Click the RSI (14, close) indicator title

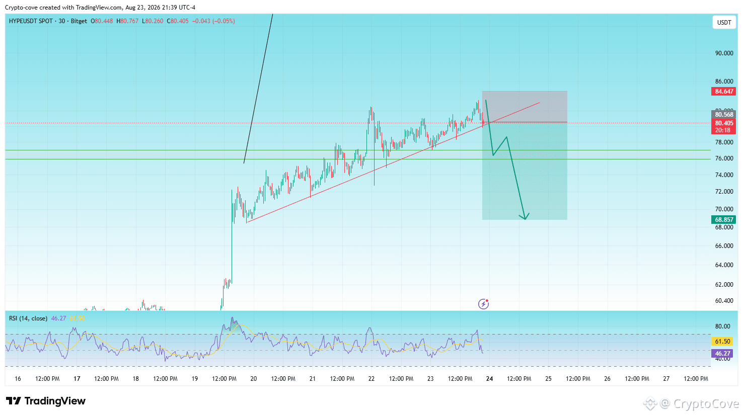(x=28, y=318)
